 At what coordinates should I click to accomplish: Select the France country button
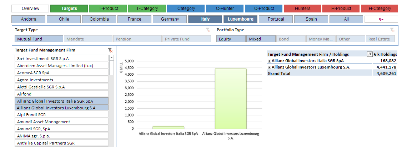(135, 19)
